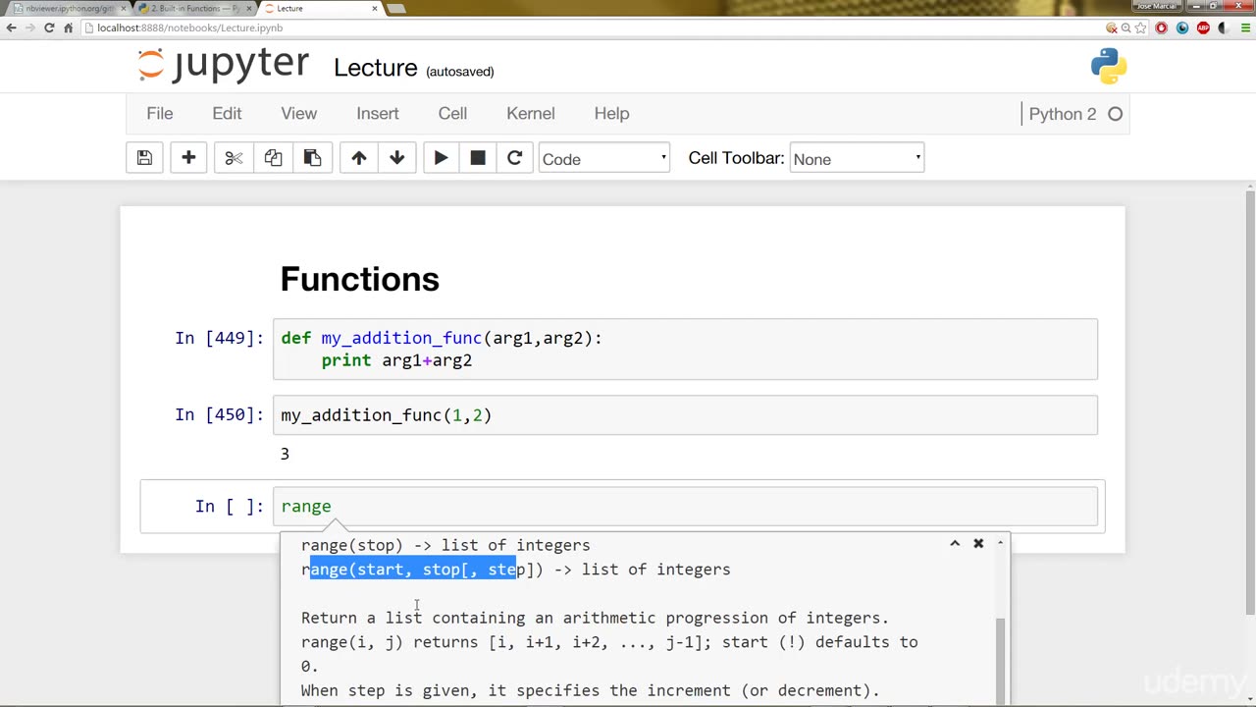Screen dimensions: 1256x707
Task: Click the In [450]: prompt label
Action: pos(219,414)
